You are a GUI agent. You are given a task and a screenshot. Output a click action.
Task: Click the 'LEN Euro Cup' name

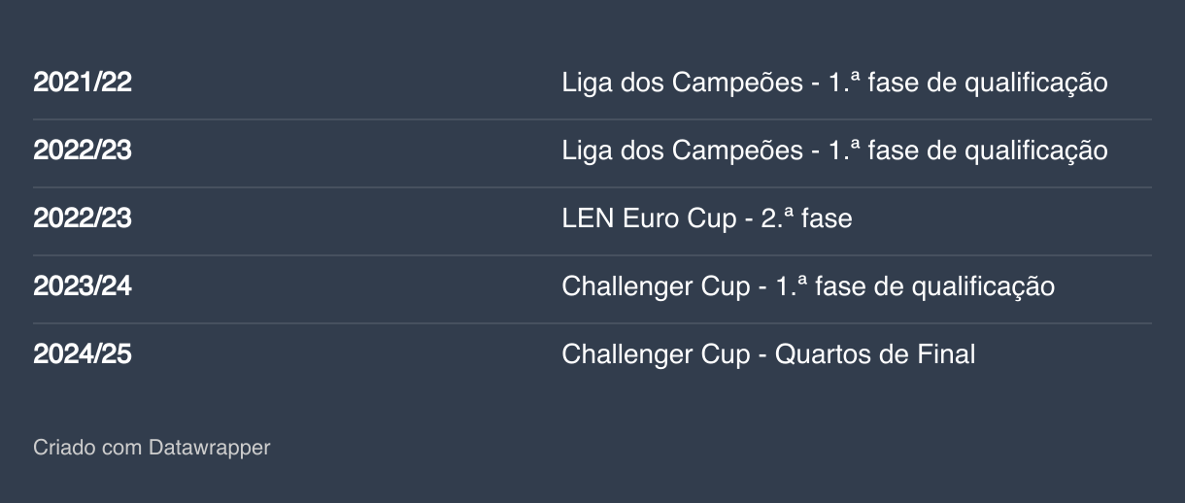point(649,218)
